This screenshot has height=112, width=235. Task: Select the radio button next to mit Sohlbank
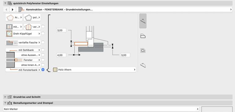tap(43, 50)
